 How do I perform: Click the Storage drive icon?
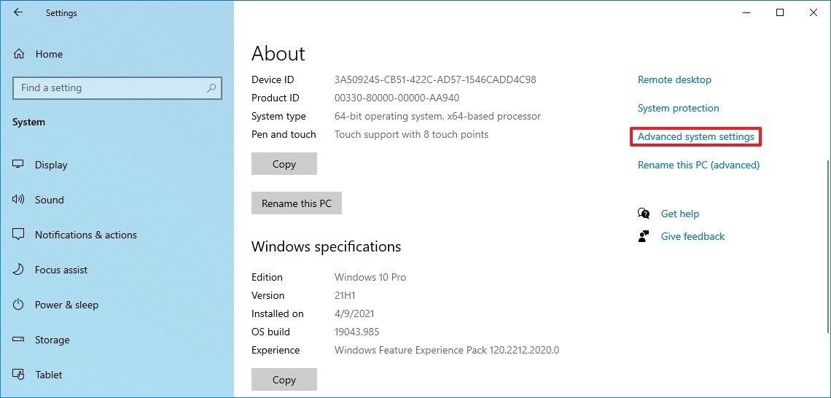click(x=18, y=340)
